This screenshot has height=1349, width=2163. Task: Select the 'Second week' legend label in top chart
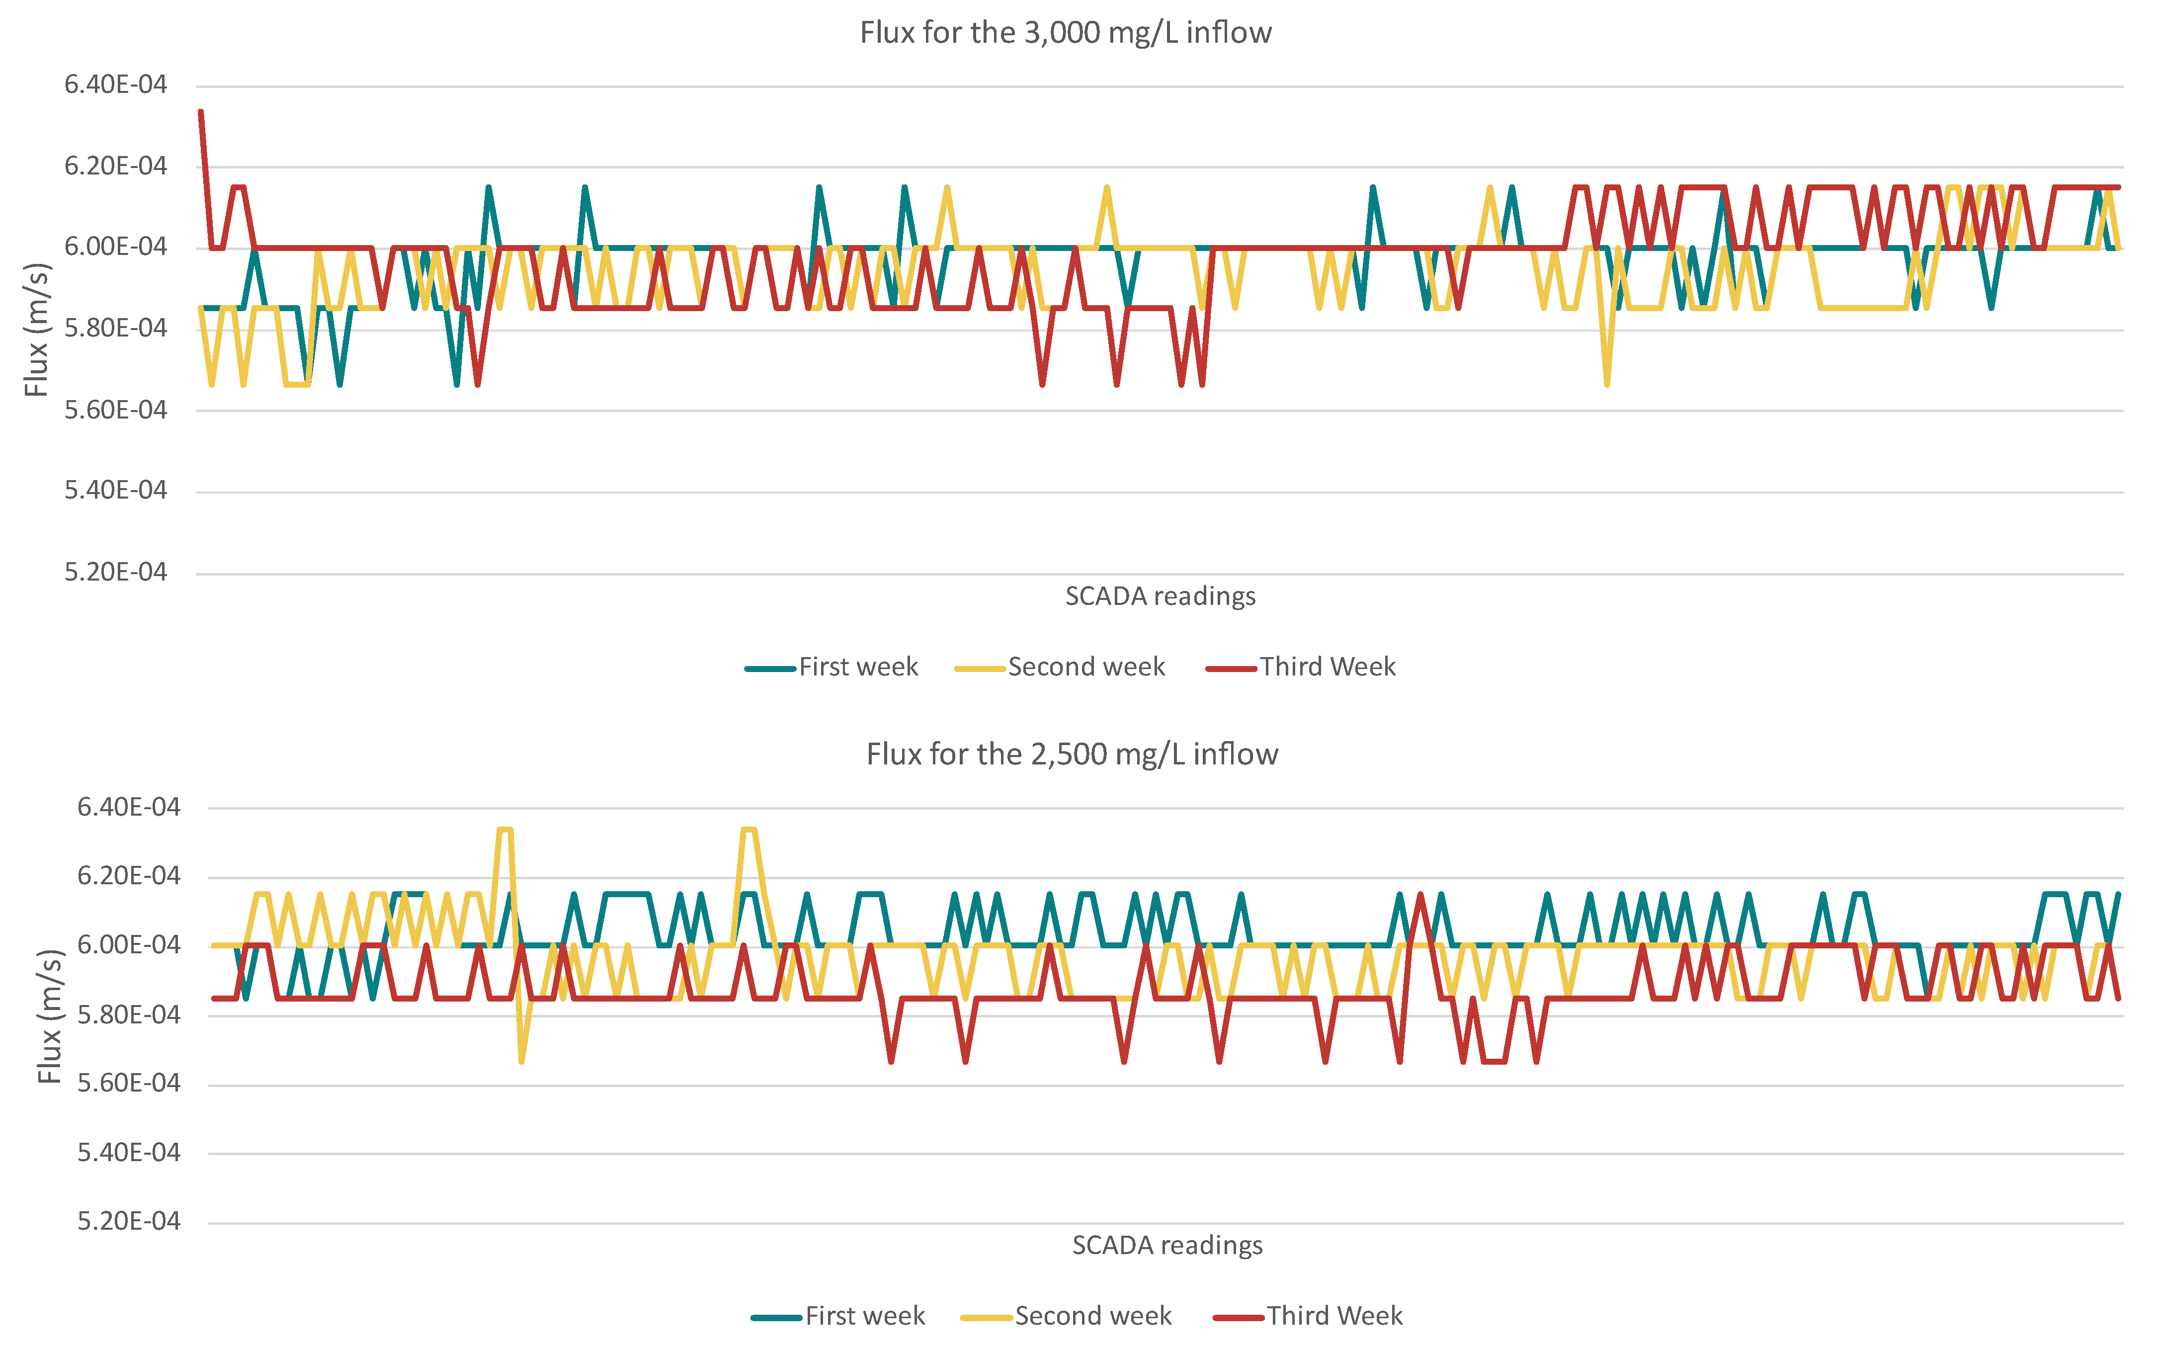pos(1086,668)
